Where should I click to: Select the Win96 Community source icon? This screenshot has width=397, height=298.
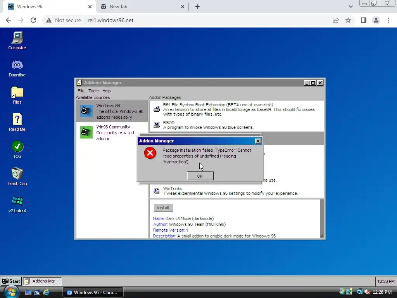pyautogui.click(x=86, y=132)
